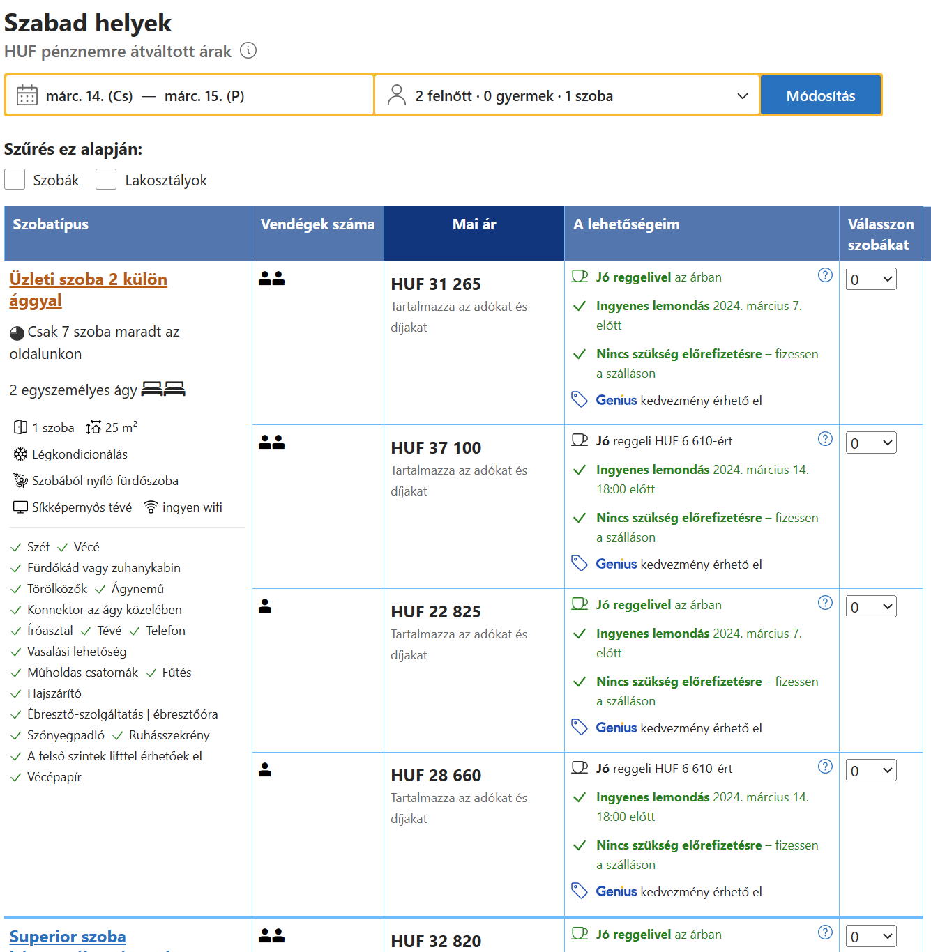This screenshot has height=952, width=931.
Task: Click the check-out date márc. 15. (P)
Action: pyautogui.click(x=204, y=96)
